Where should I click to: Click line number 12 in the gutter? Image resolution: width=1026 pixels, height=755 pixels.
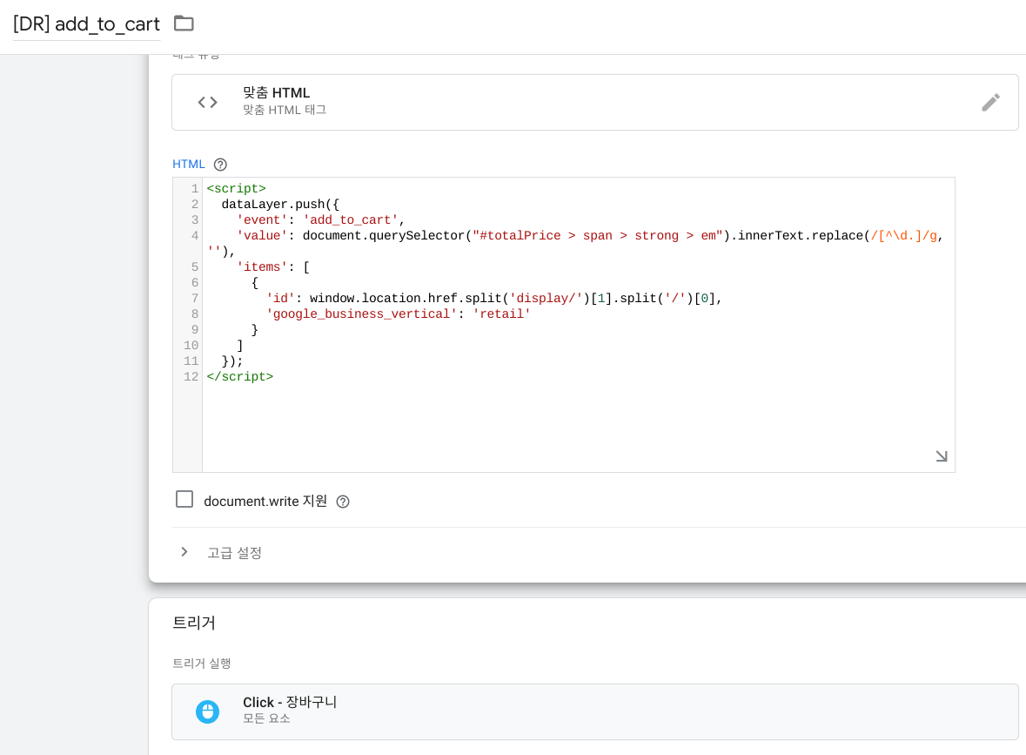(191, 376)
